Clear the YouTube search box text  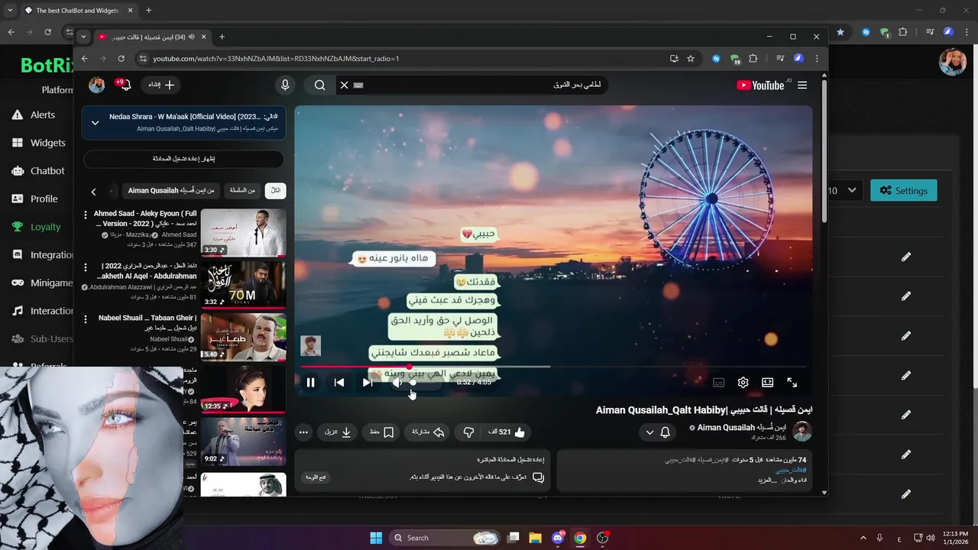[344, 86]
